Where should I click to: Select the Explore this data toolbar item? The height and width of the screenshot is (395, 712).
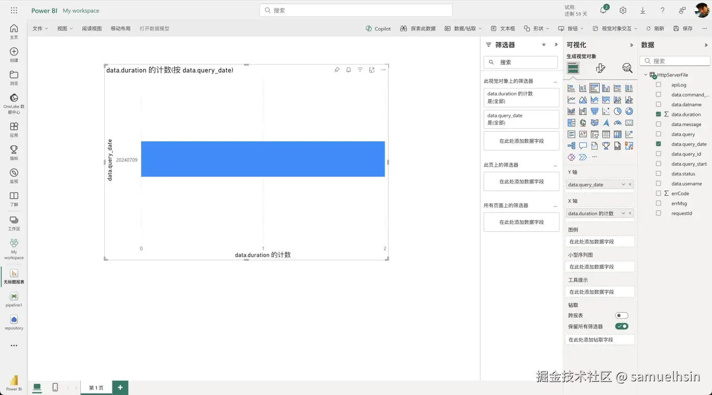(x=418, y=28)
